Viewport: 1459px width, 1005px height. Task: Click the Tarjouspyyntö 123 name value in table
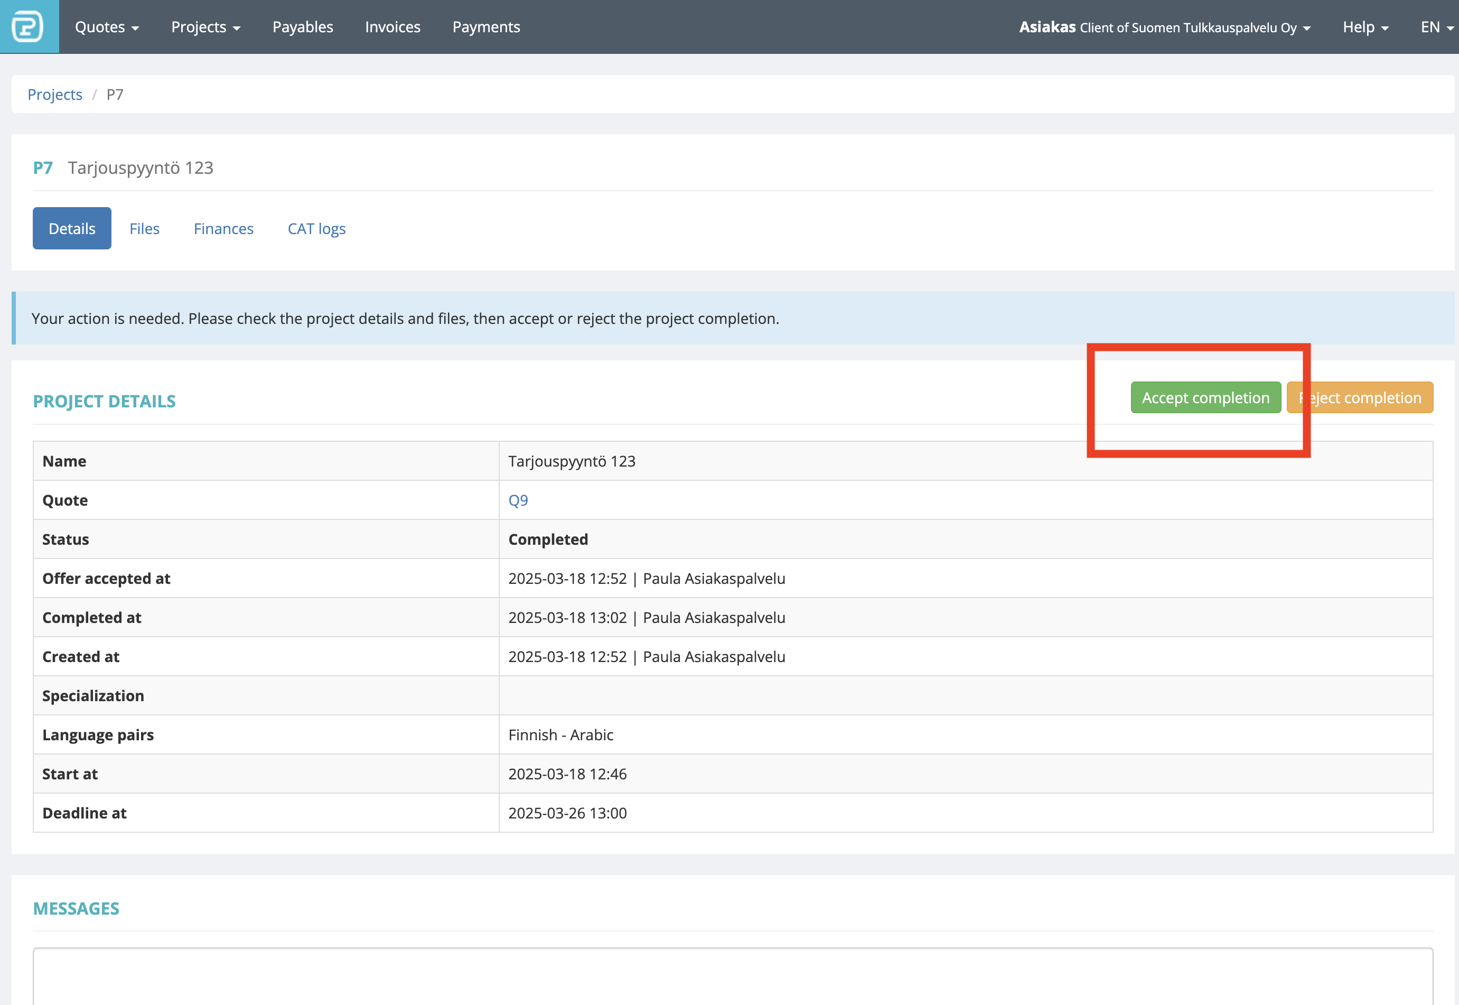tap(572, 461)
